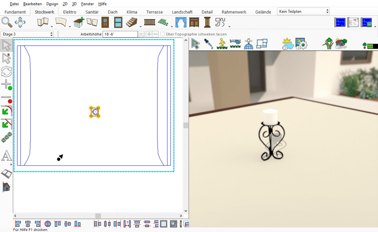Activate the pan hand tool
Viewport: 378px width, 232px height.
click(x=20, y=22)
